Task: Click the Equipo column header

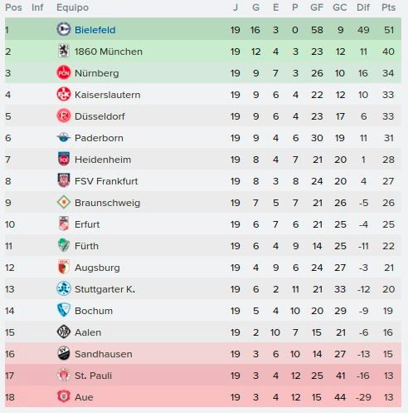Action: [72, 7]
